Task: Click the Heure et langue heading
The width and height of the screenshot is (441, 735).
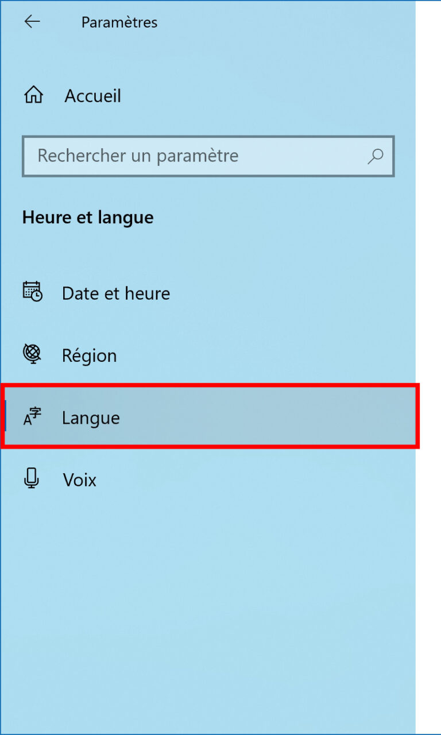Action: coord(88,218)
